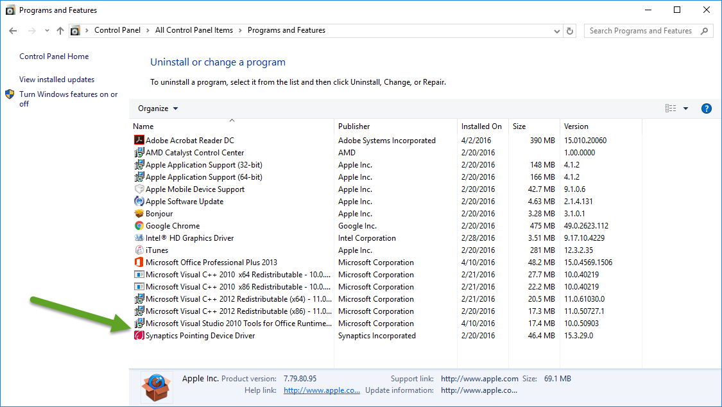The image size is (722, 407).
Task: Click the Visual C++ 2012 (x64) Redistributable icon
Action: [139, 299]
